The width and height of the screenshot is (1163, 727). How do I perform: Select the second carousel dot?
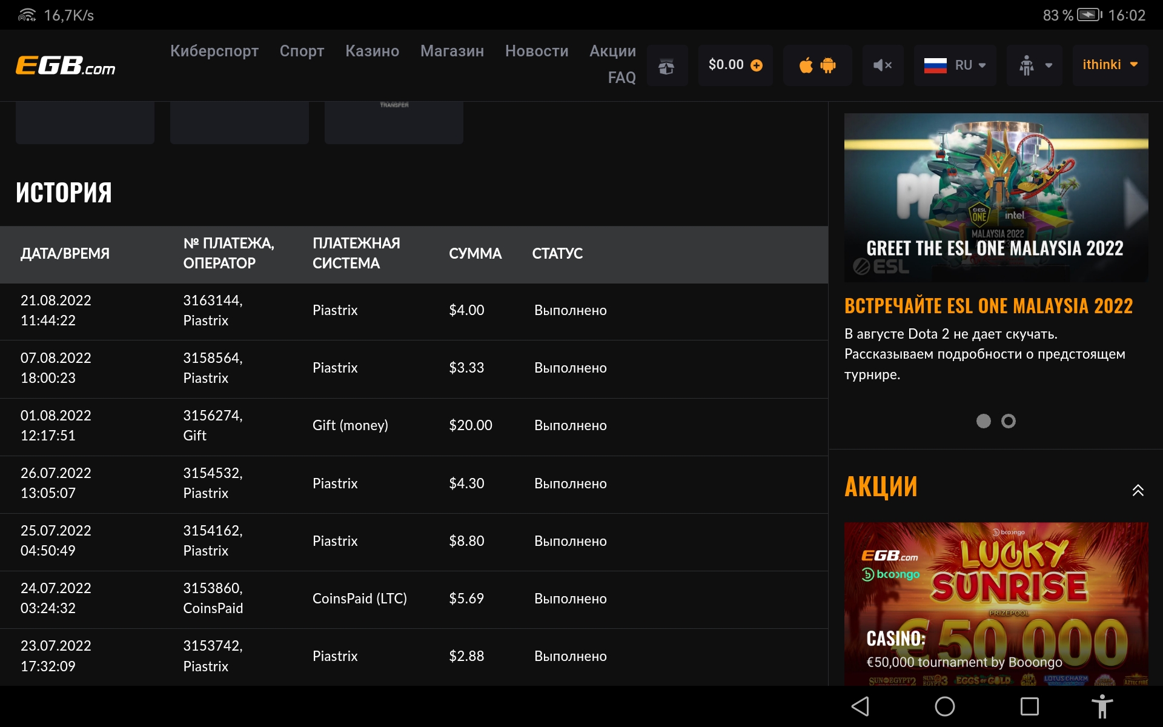coord(1008,421)
